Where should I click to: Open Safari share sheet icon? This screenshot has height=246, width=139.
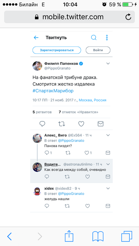(69, 236)
